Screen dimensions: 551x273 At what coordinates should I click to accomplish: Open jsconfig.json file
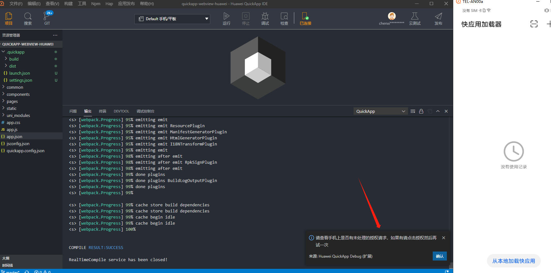coord(31,144)
